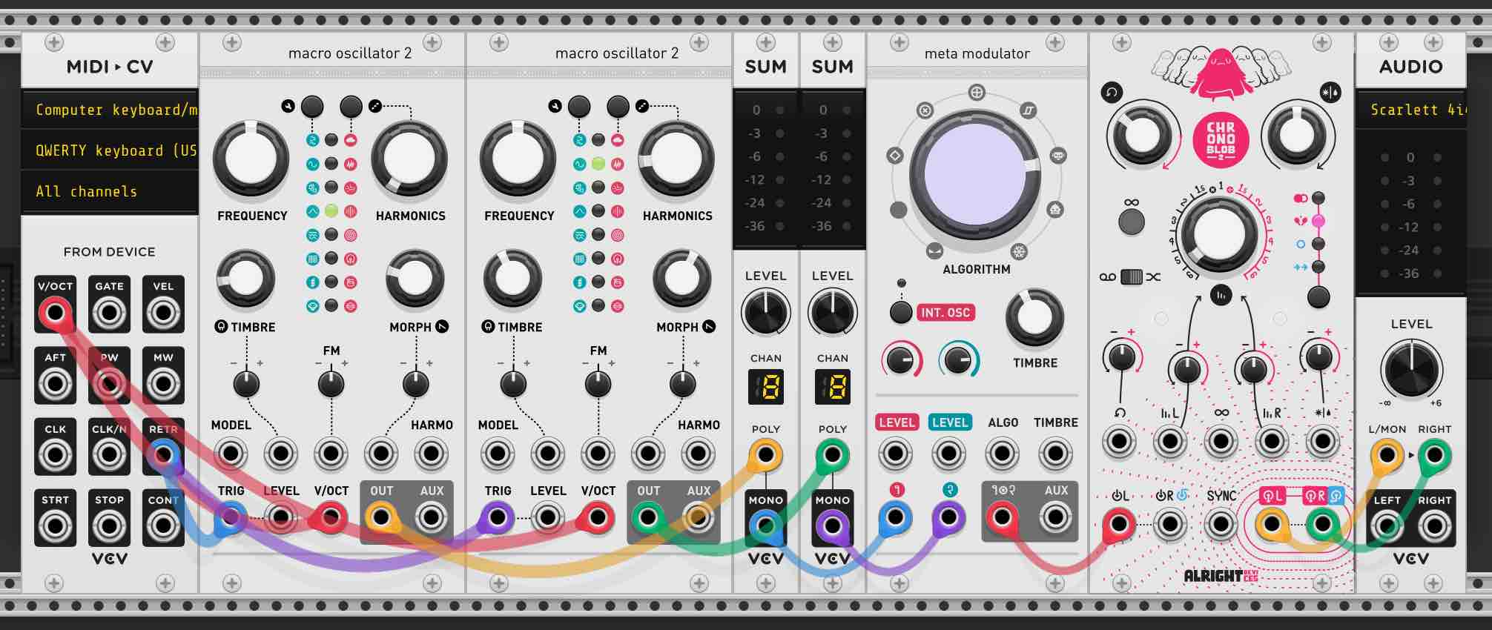Click the MODEL input of left macro oscillator
The image size is (1492, 630).
[230, 454]
